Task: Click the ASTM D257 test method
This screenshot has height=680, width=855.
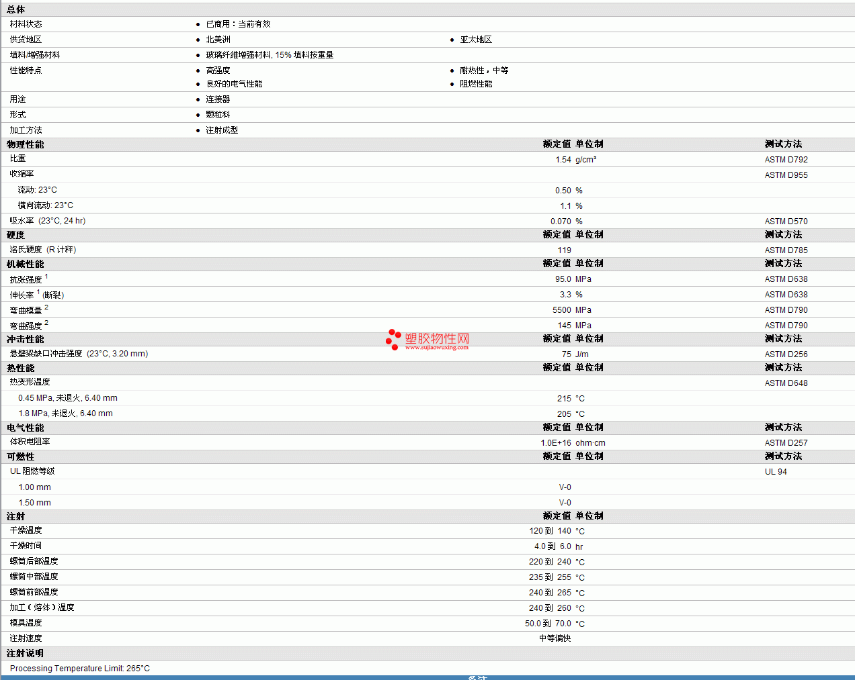Action: click(786, 443)
